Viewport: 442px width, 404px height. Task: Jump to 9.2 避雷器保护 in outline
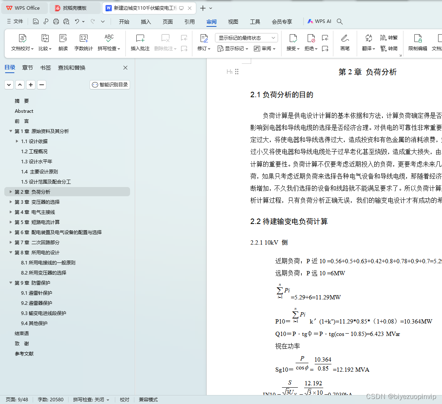37,303
